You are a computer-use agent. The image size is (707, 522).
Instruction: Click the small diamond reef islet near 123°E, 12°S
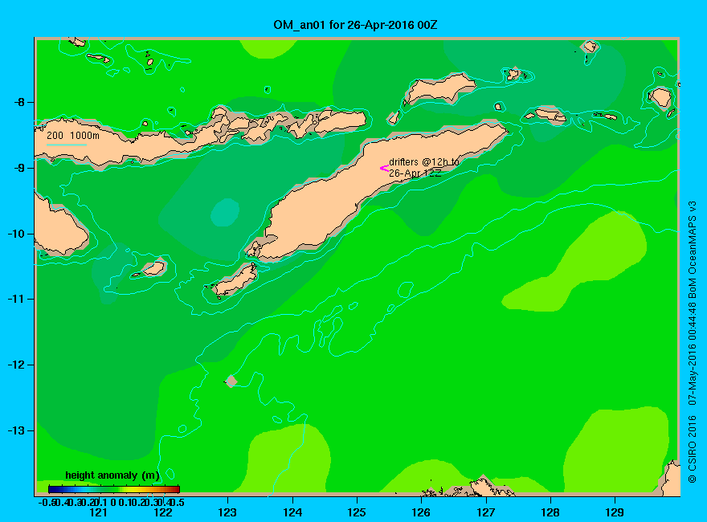231,381
